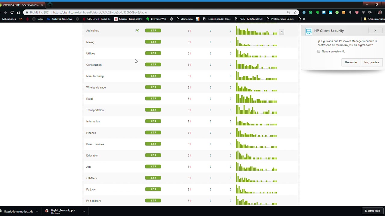Click the numeric 123 type badge for Utilities
This screenshot has width=385, height=216.
pyautogui.click(x=153, y=53)
